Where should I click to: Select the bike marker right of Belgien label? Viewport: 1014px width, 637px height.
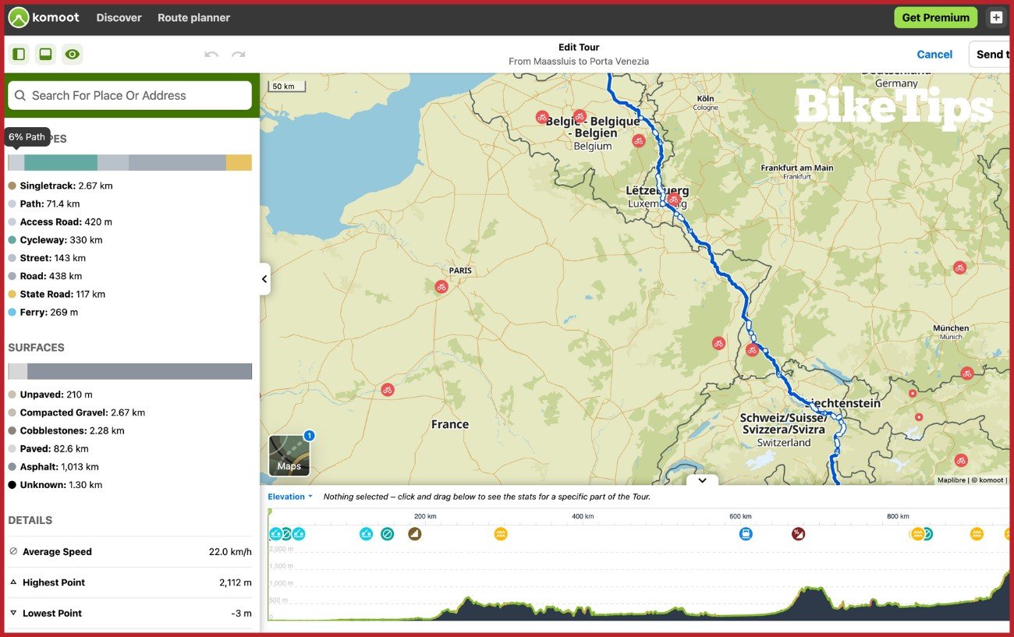638,141
